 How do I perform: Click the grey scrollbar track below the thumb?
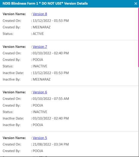pos(139,111)
